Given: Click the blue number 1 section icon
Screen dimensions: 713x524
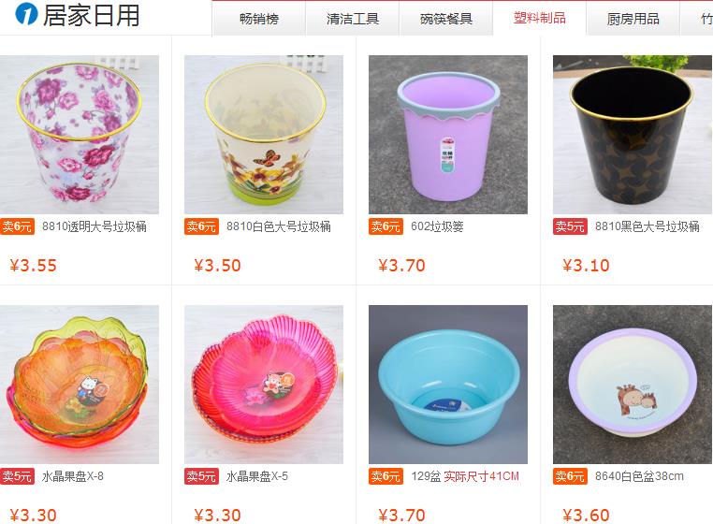Looking at the screenshot, I should (26, 14).
